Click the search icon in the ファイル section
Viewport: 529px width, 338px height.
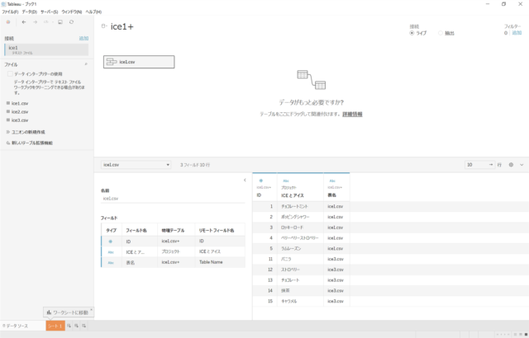[86, 63]
